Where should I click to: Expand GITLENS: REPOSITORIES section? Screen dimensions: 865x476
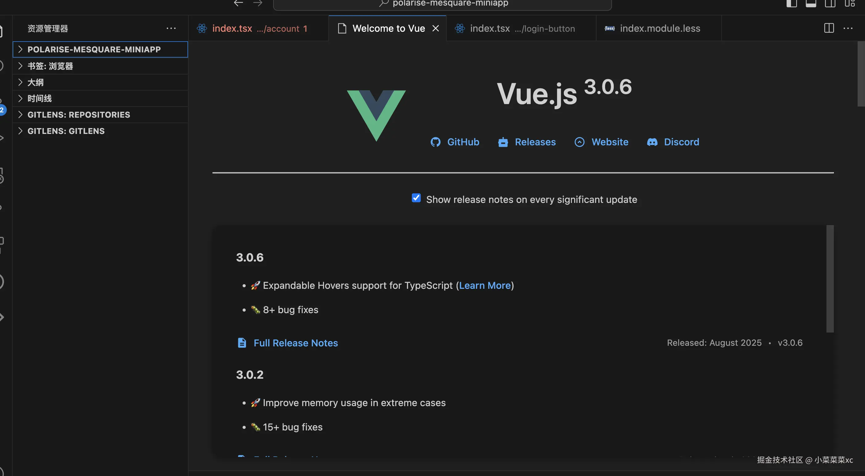click(x=79, y=115)
